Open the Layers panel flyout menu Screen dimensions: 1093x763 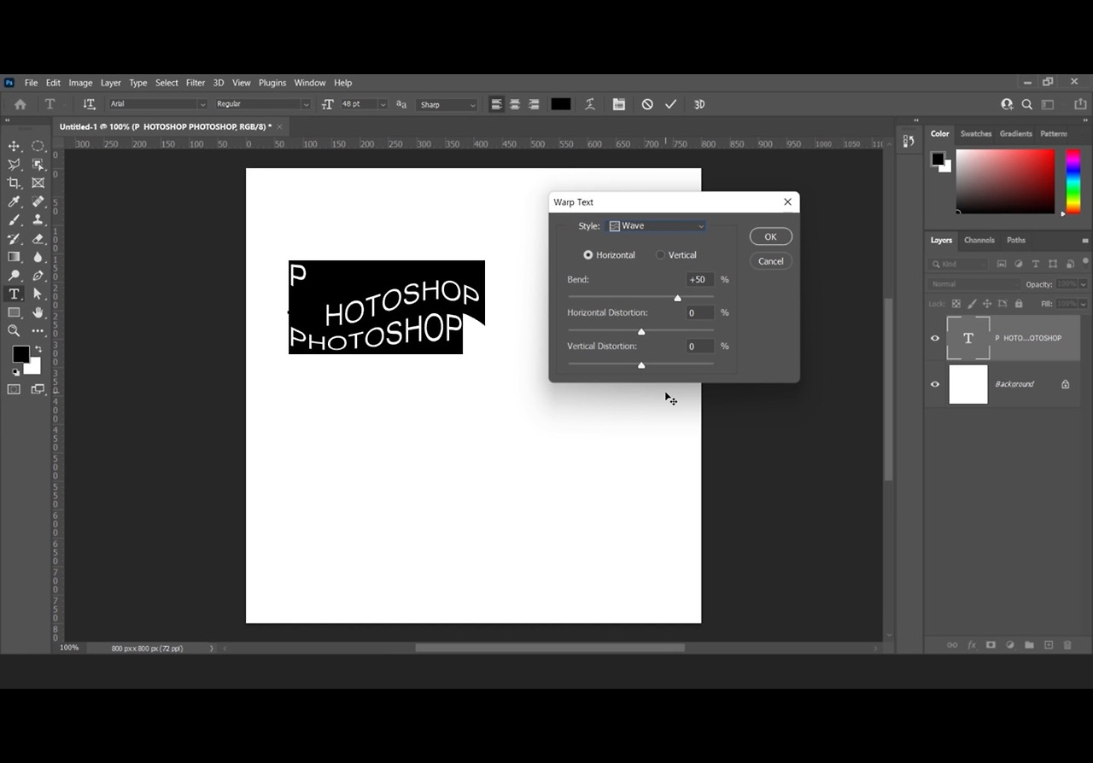point(1085,241)
